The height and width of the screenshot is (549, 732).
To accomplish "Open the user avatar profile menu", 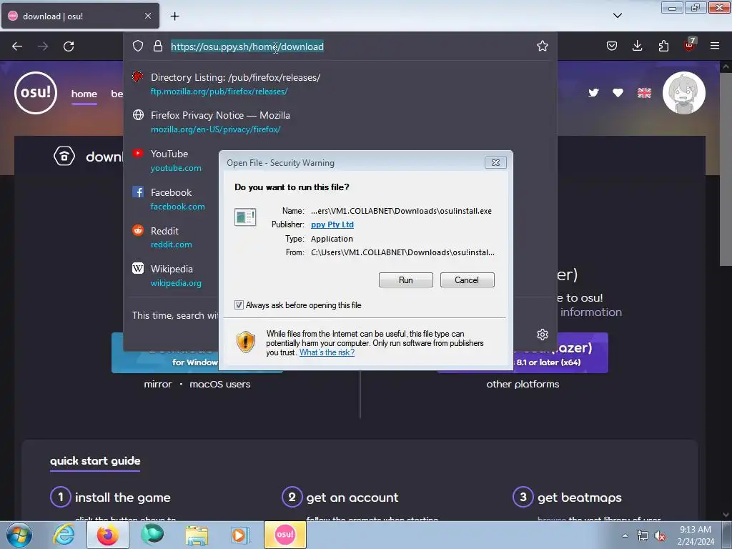I will click(x=684, y=93).
